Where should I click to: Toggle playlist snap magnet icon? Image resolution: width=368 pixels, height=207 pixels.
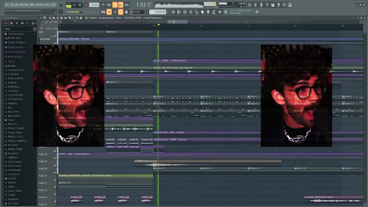[x=45, y=18]
